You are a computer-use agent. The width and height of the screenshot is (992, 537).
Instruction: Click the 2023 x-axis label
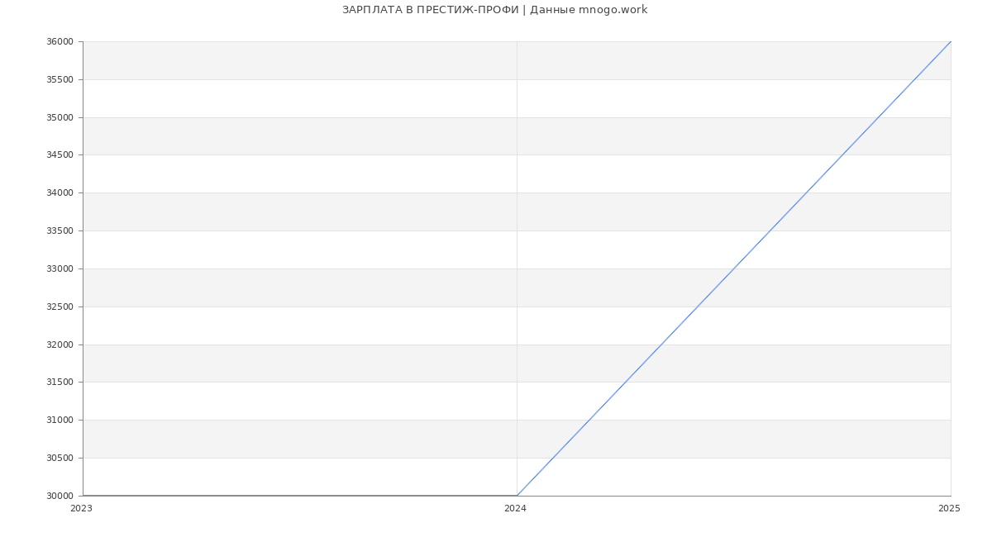point(82,509)
